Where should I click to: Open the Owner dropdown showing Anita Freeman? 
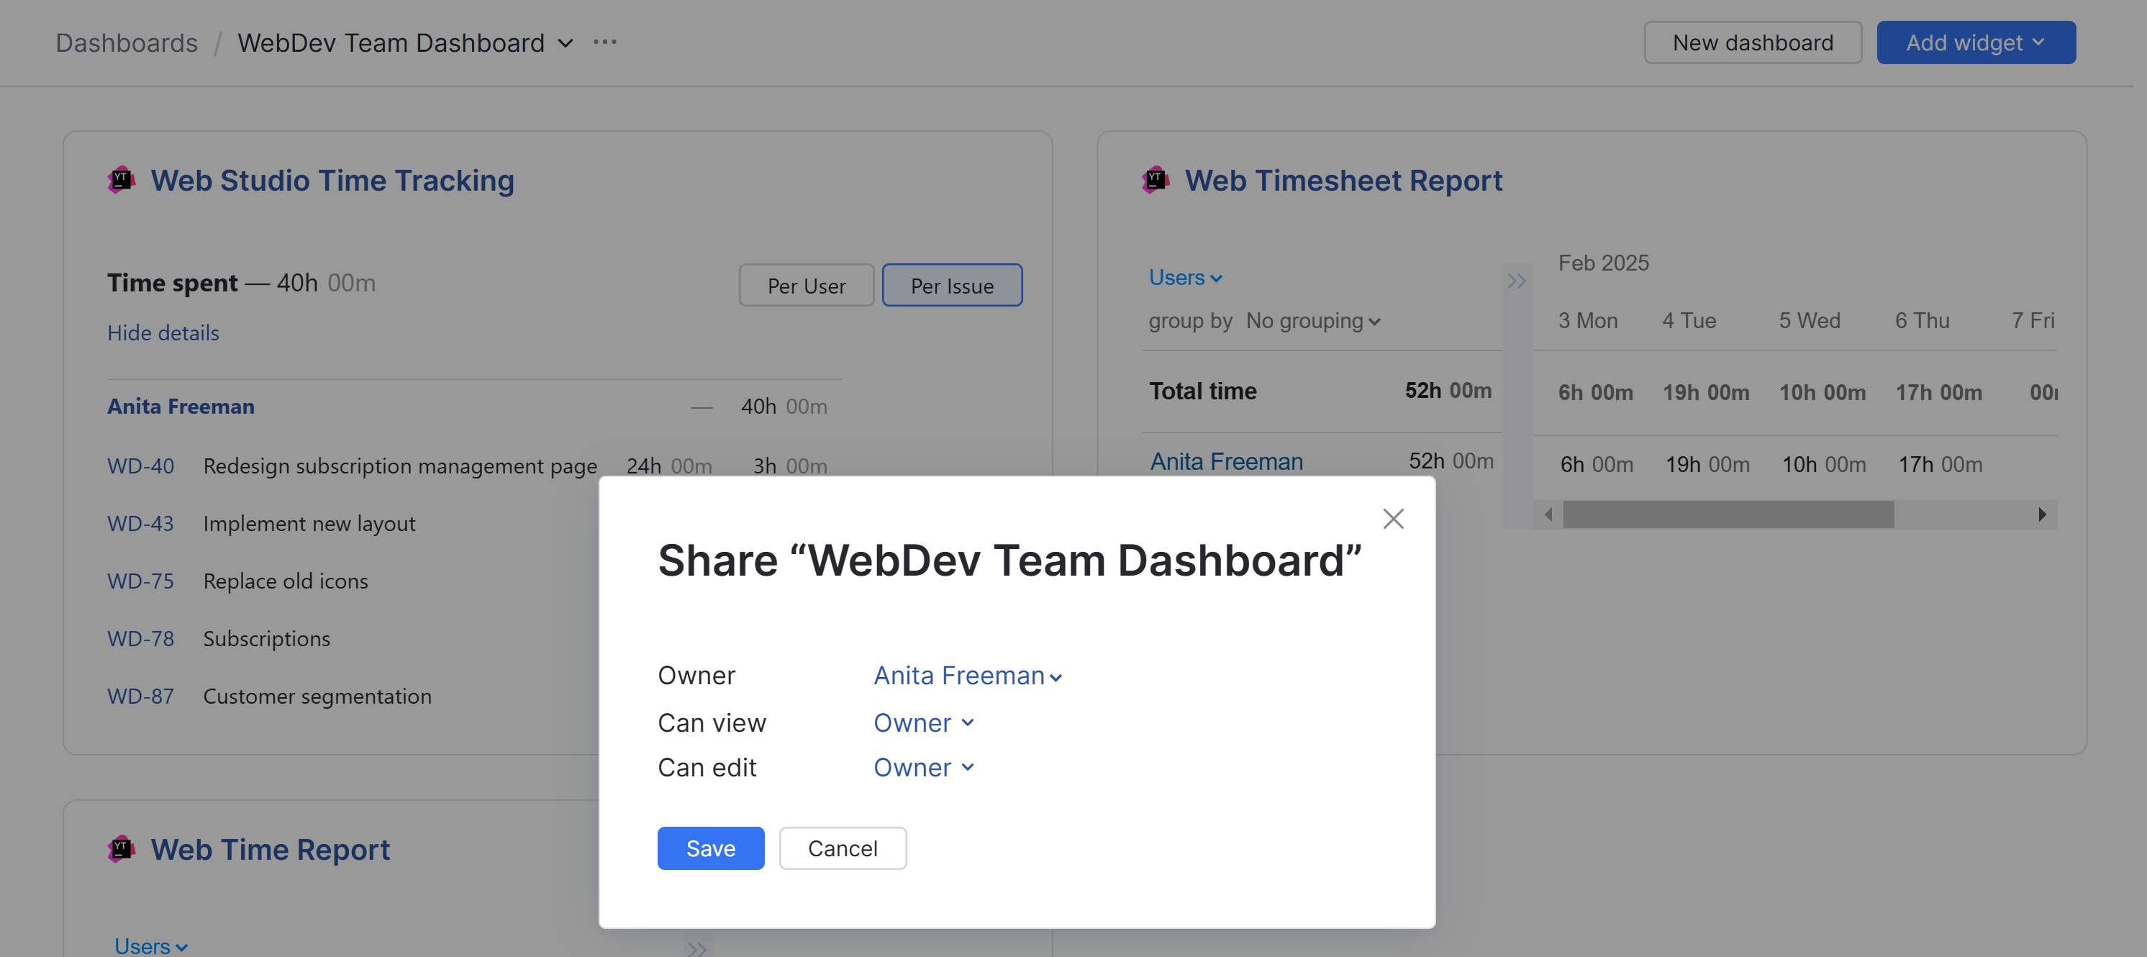point(967,675)
